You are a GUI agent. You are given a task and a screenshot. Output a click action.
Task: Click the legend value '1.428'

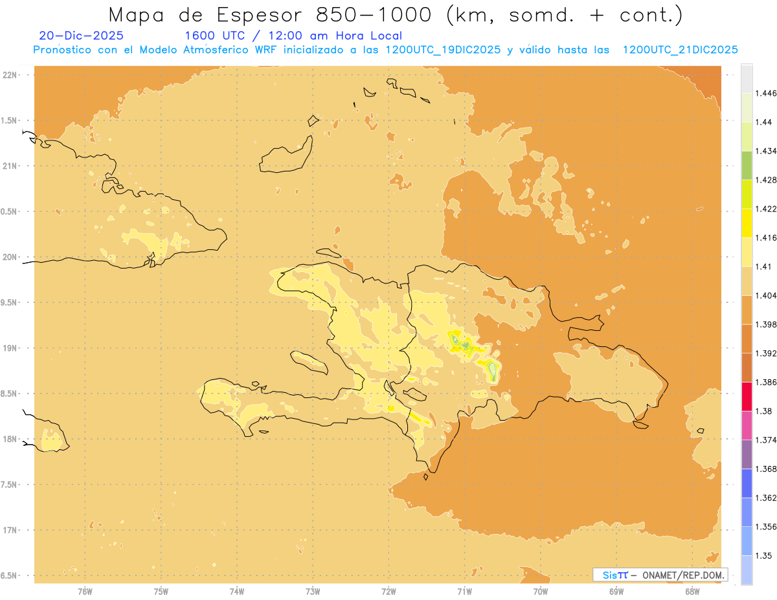(x=767, y=180)
